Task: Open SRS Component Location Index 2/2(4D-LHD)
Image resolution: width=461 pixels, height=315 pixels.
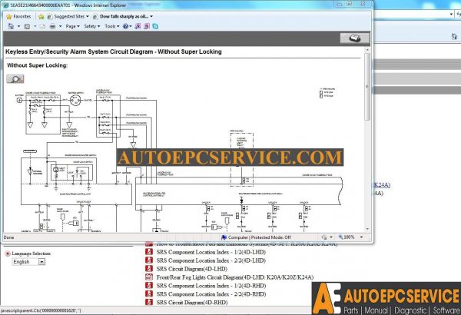Action: click(211, 260)
